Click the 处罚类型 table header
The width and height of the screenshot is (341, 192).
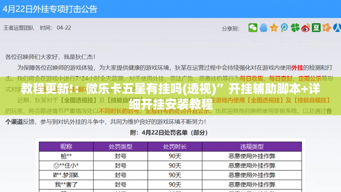coord(120,146)
